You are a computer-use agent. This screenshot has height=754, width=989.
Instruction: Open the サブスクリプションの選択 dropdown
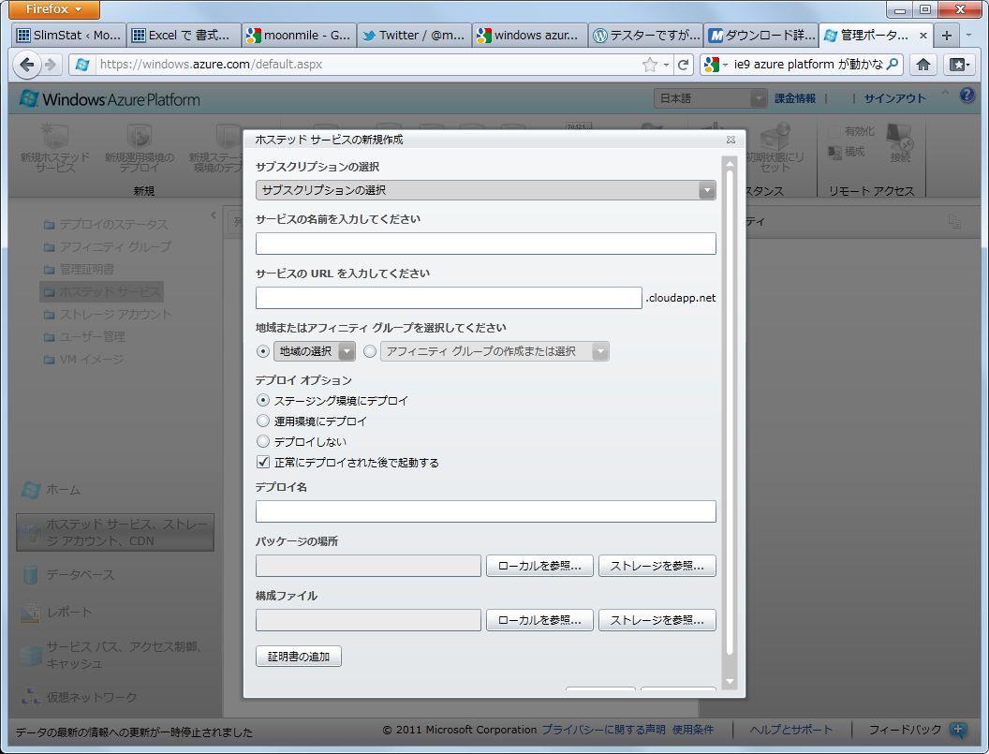485,190
